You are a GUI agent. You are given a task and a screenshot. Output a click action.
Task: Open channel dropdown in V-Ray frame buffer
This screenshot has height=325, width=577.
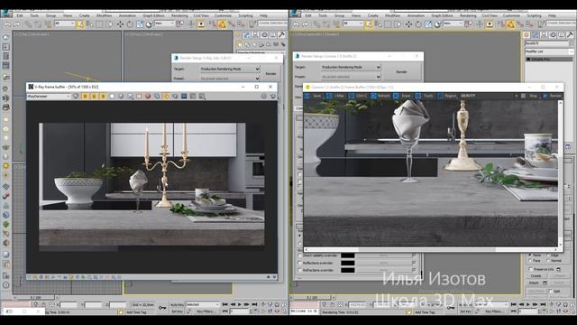49,97
